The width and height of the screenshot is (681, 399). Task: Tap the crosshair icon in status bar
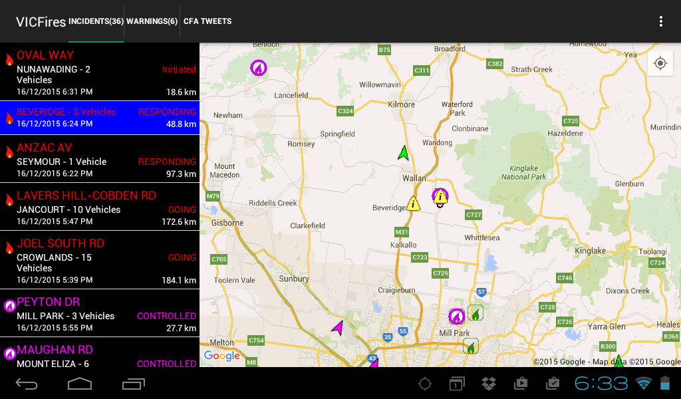click(425, 383)
